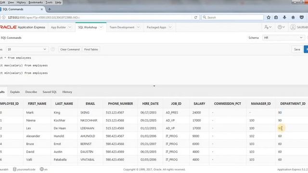This screenshot has width=308, height=173.
Task: Close the SQL Commands browser tab
Action: [42, 9]
